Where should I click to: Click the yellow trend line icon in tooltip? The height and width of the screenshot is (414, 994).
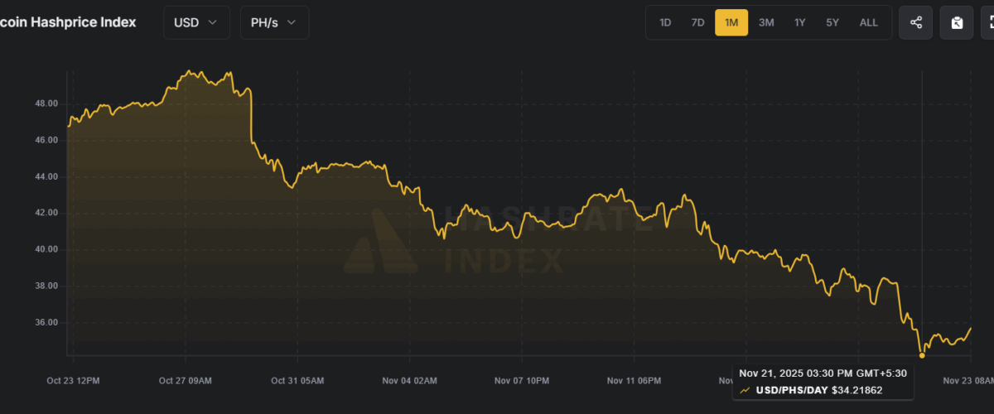pos(745,389)
